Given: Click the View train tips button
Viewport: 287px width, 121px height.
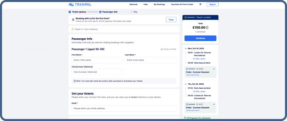Looking at the screenshot, I should click(171, 20).
